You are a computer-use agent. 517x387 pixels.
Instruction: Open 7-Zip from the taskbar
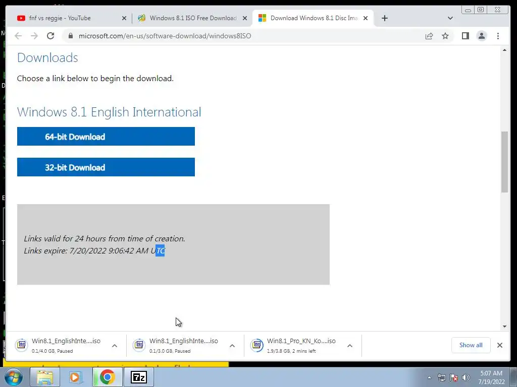pos(138,377)
